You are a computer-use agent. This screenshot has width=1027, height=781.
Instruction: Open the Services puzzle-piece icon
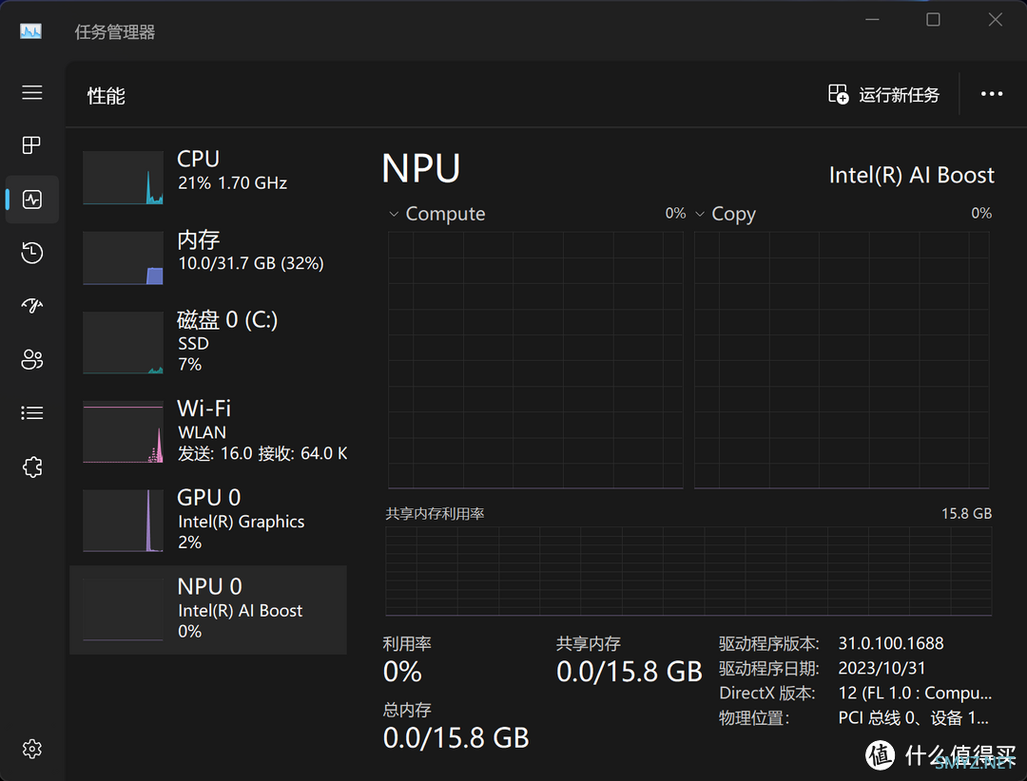pos(32,467)
